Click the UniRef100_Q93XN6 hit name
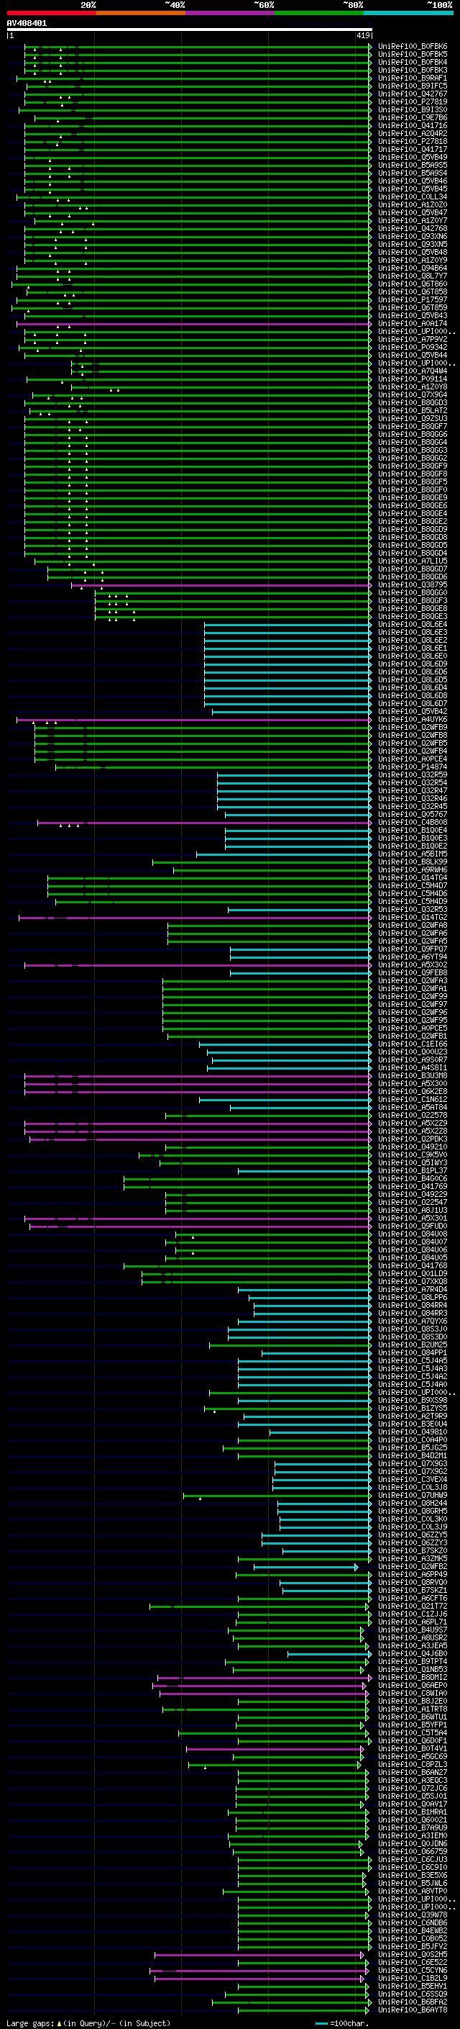The width and height of the screenshot is (460, 2029). (x=412, y=236)
